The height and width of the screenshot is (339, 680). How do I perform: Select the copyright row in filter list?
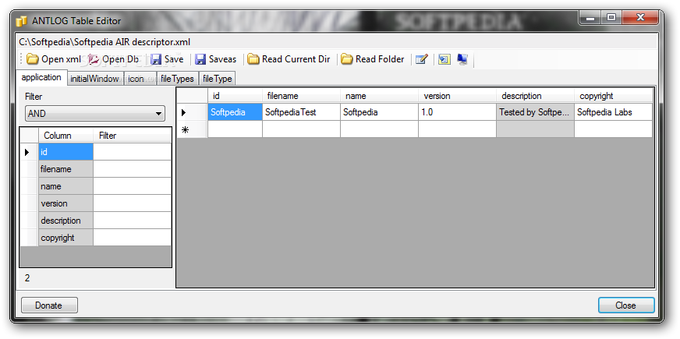(66, 238)
